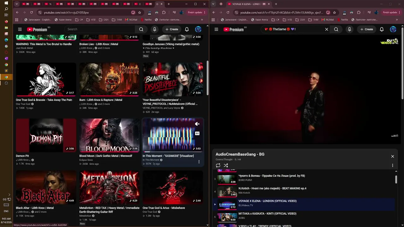Open the more options menu for the GODMODE video

(x=199, y=162)
